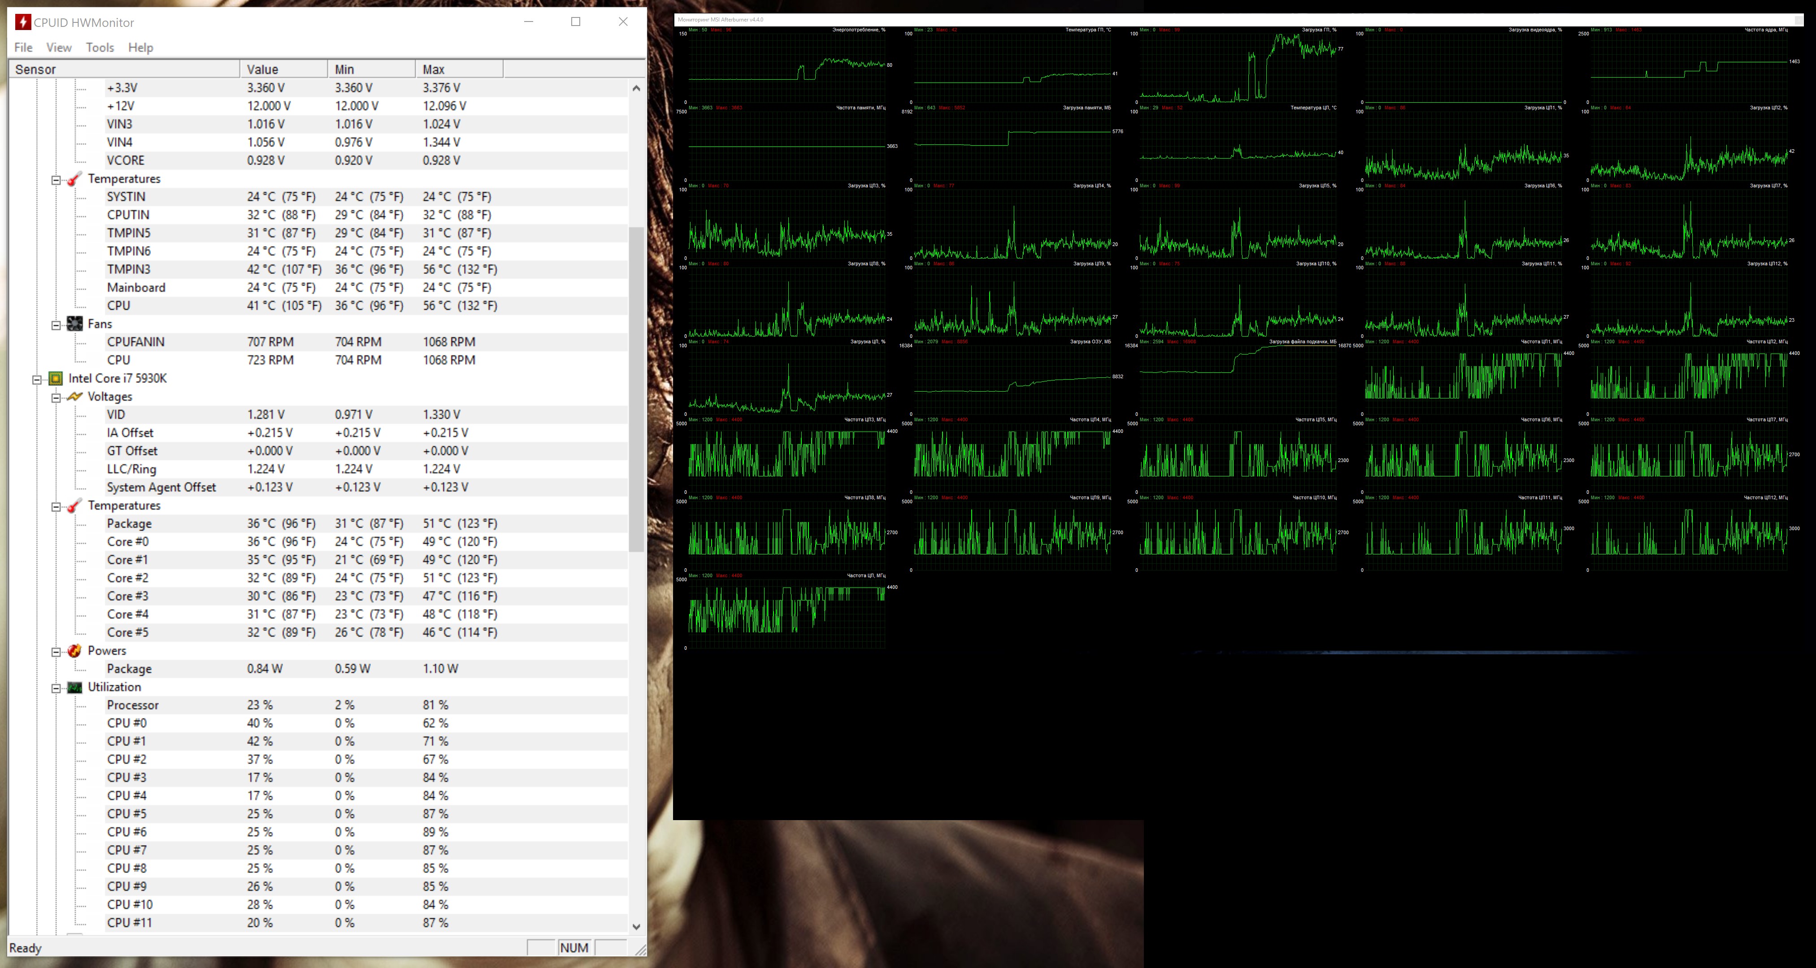
Task: Click the scroll down arrow in sensor list
Action: pos(636,926)
